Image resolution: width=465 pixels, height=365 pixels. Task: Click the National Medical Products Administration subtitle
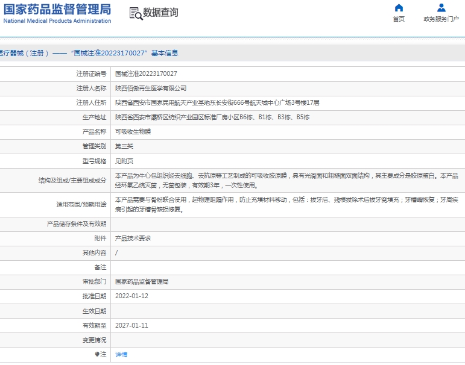click(57, 21)
